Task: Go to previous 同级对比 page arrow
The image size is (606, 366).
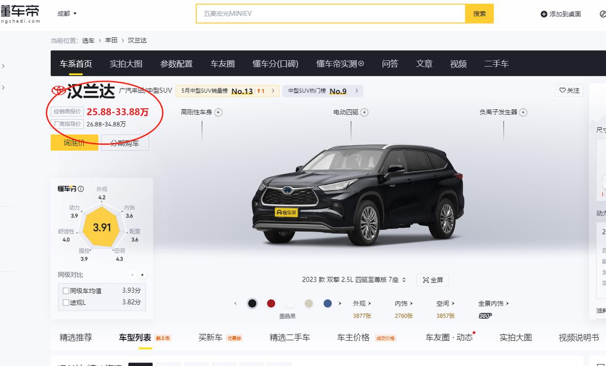Action: (132, 275)
